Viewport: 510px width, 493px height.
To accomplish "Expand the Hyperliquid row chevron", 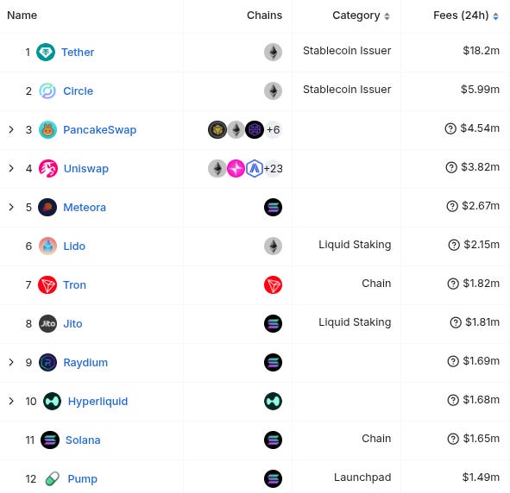I will tap(11, 401).
